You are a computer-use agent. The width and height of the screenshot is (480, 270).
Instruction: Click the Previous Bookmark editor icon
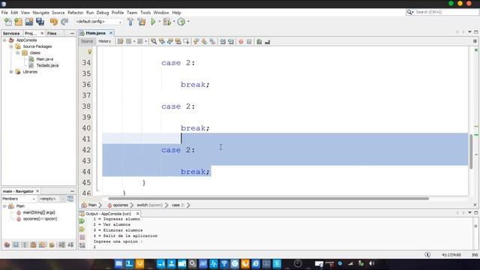click(196, 41)
